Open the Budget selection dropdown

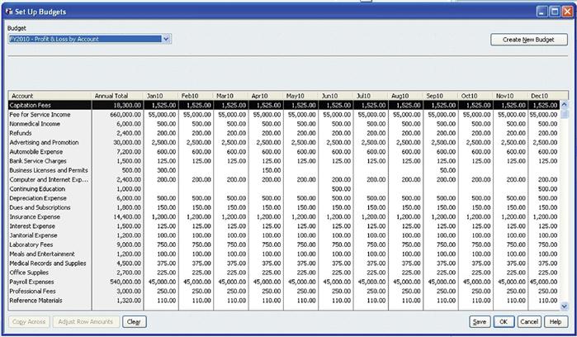pos(167,38)
